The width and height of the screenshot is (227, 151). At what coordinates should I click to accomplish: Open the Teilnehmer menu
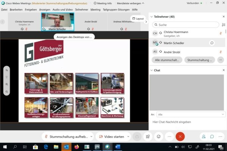click(81, 10)
